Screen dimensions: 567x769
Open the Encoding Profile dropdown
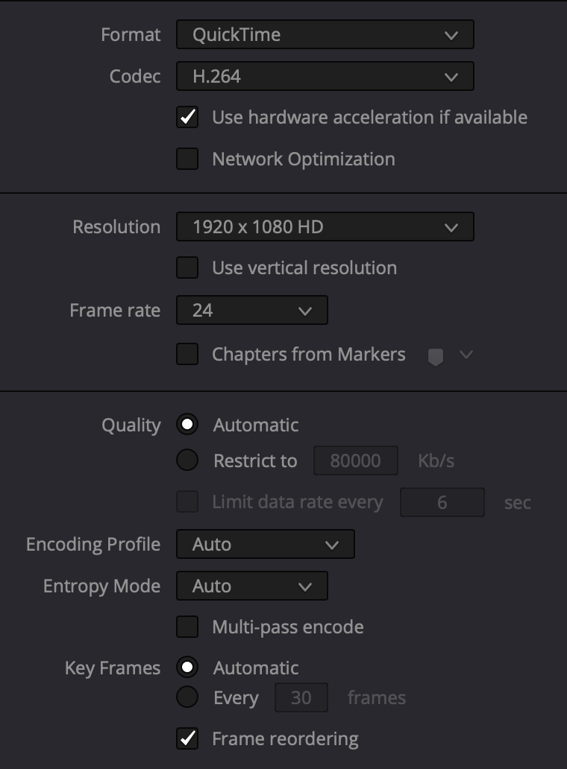coord(265,545)
